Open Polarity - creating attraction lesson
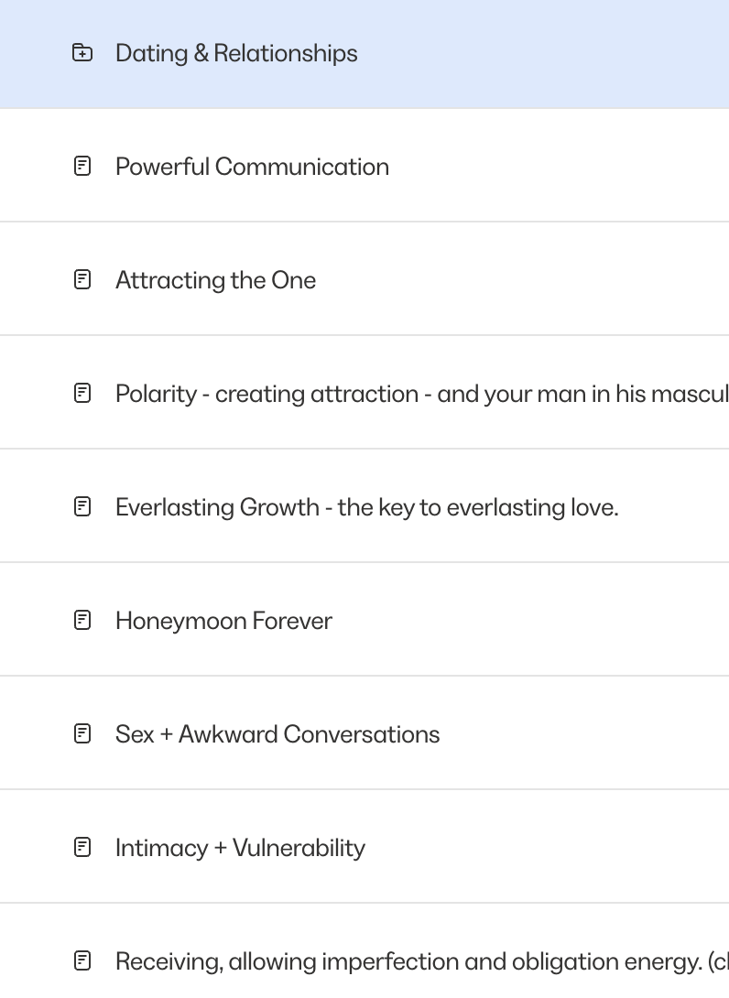729x998 pixels. coord(422,394)
